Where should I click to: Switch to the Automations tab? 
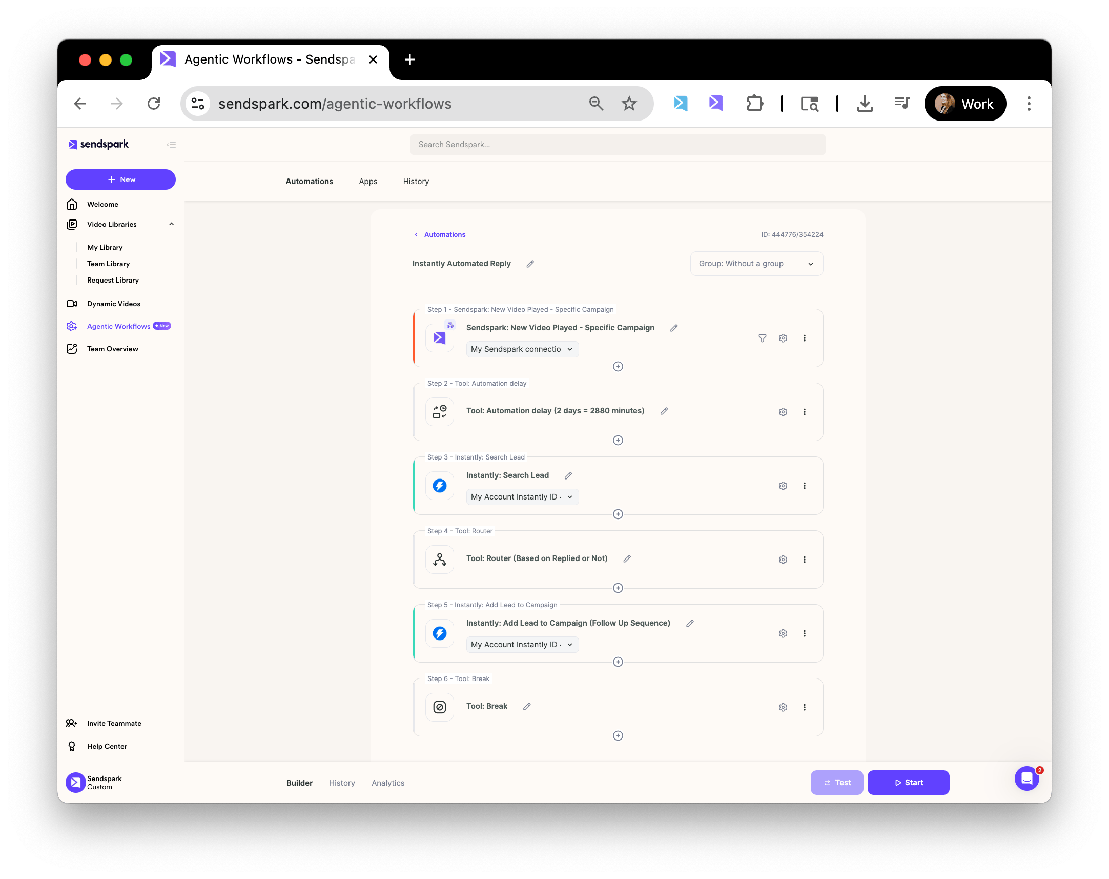point(309,181)
